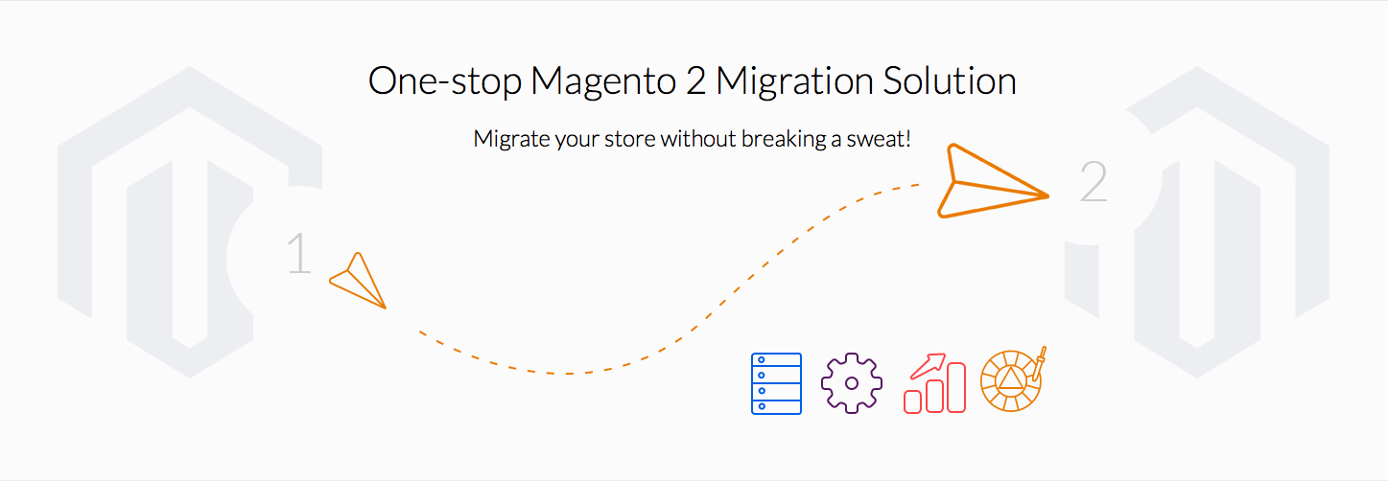Select the paintbrush on the color wheel
The height and width of the screenshot is (481, 1388).
[x=1038, y=364]
